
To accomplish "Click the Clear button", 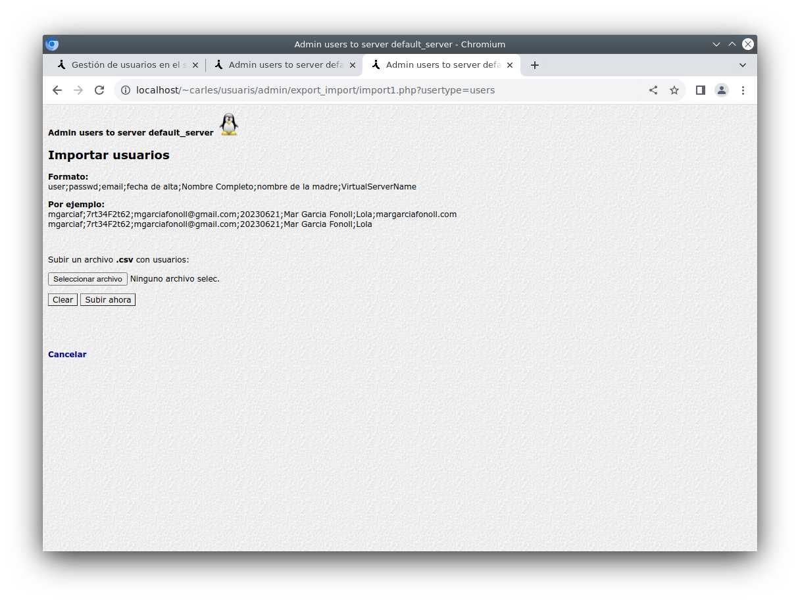I will click(63, 300).
